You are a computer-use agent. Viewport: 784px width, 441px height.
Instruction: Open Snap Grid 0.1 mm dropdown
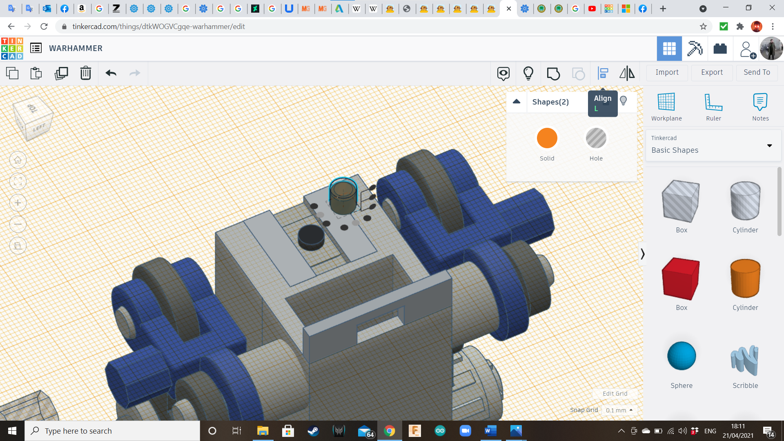(x=619, y=410)
